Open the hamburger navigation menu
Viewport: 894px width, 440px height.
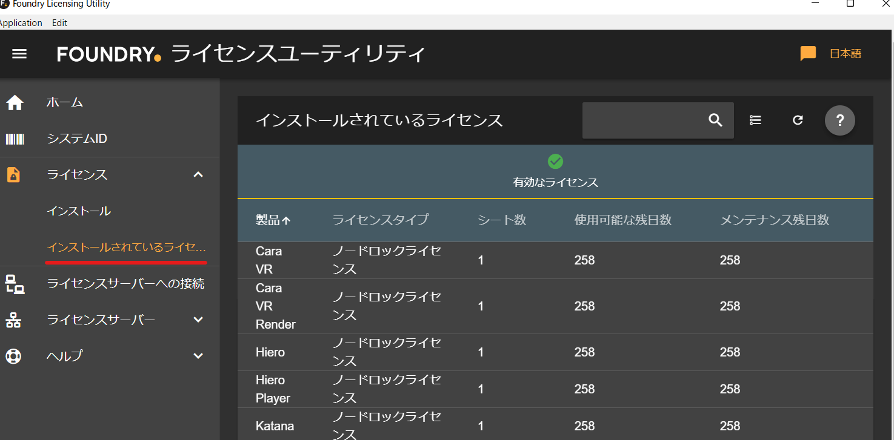19,54
